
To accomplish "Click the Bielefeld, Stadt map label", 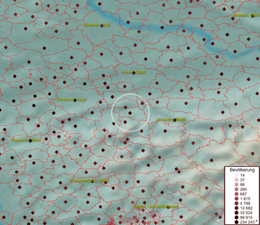I will (x=246, y=15).
